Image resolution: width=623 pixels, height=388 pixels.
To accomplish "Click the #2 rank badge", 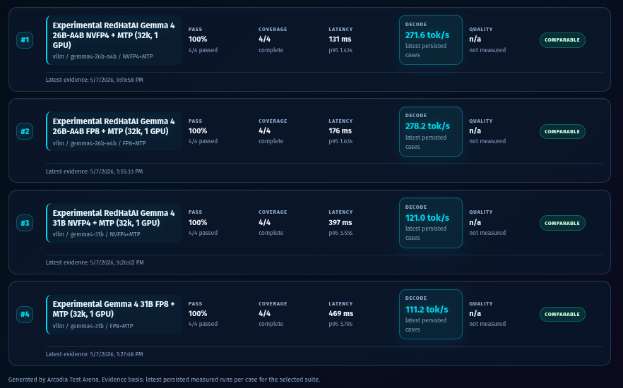I will click(x=25, y=131).
